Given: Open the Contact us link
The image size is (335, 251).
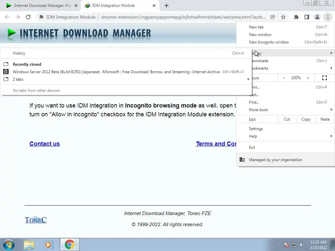Looking at the screenshot, I should click(x=44, y=144).
